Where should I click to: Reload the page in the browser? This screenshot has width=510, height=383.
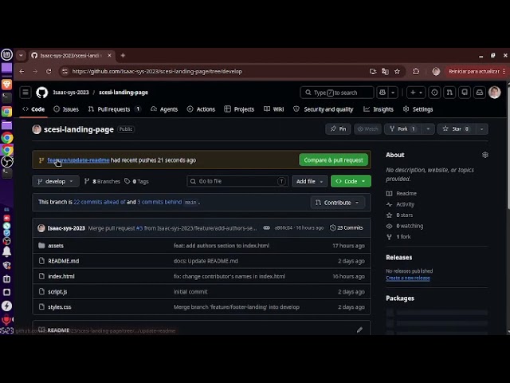coord(49,71)
